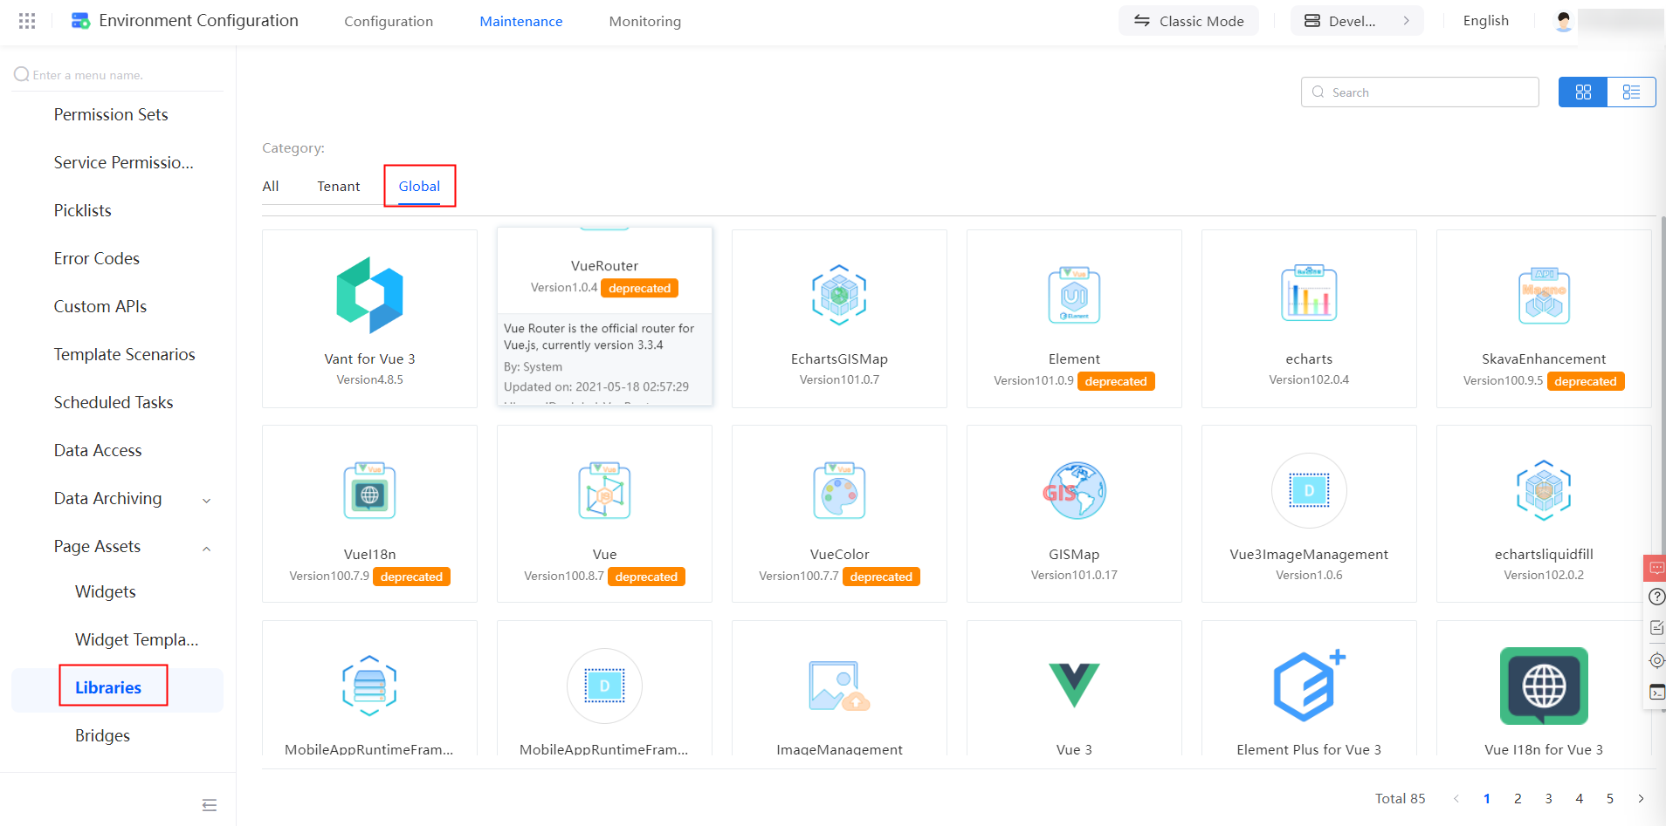The image size is (1666, 826).
Task: Click the target locate icon on right edge
Action: 1656,660
